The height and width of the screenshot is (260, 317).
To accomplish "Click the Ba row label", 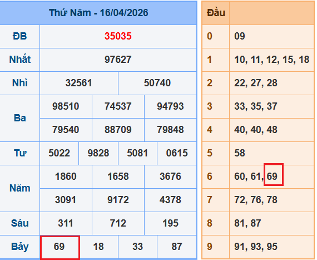I will [20, 118].
